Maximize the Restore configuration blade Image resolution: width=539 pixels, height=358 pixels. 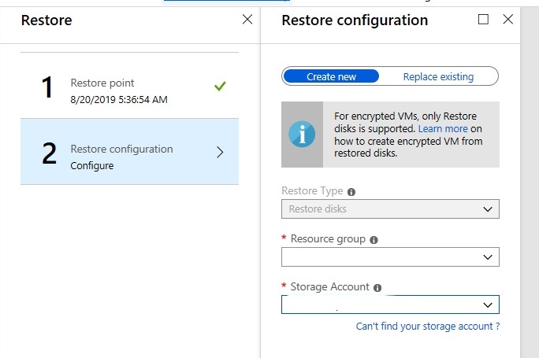(483, 19)
